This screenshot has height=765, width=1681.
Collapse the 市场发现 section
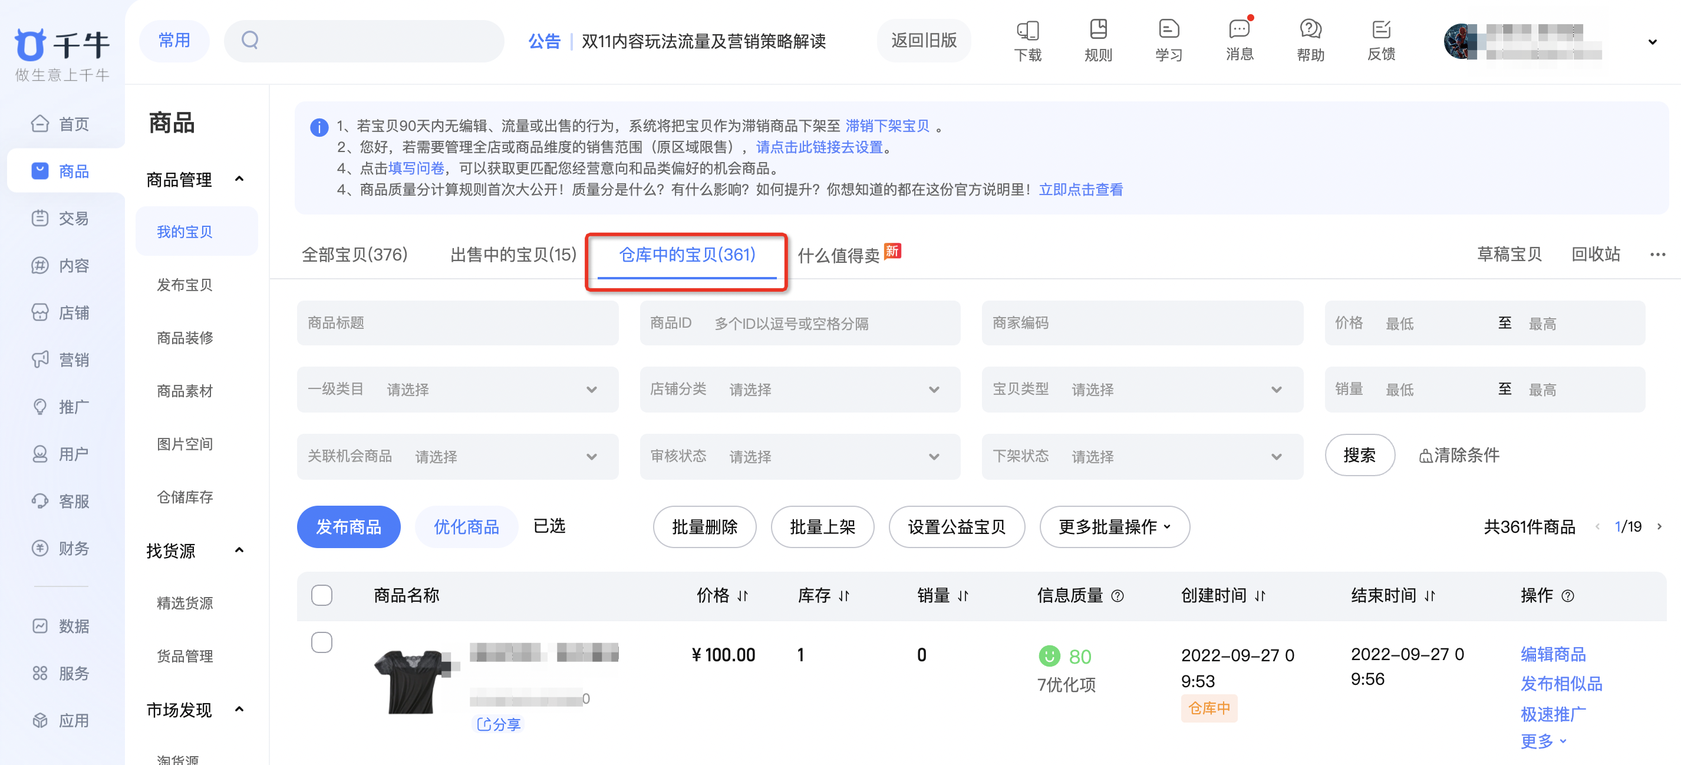tap(239, 710)
